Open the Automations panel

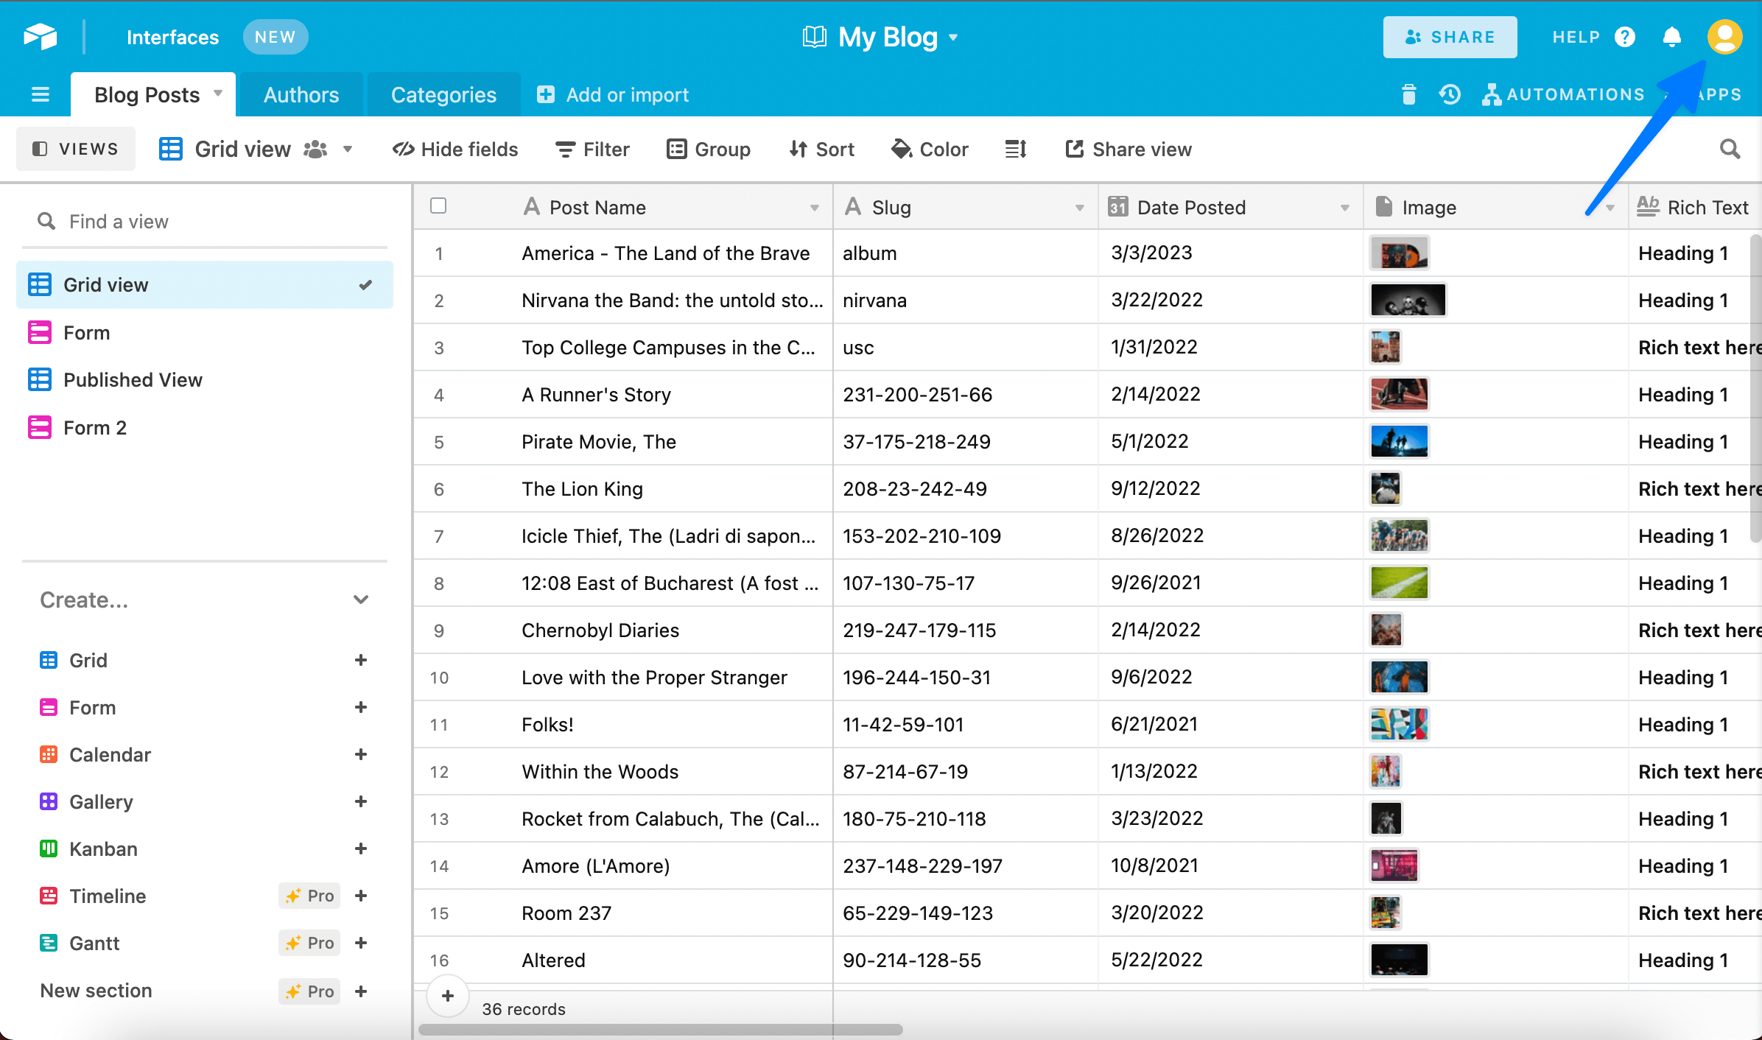1563,94
